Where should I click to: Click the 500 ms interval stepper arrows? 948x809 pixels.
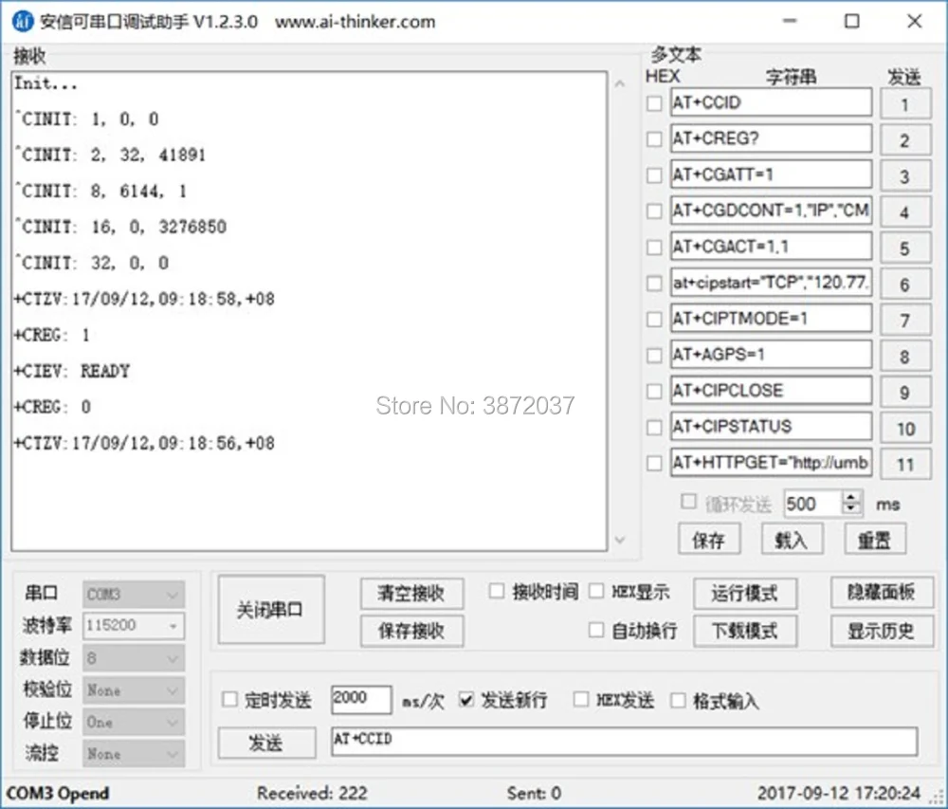pos(851,503)
